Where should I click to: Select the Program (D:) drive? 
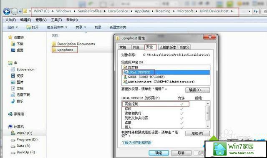24,140
